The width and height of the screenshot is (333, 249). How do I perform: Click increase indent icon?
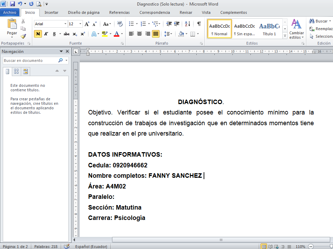(x=177, y=24)
